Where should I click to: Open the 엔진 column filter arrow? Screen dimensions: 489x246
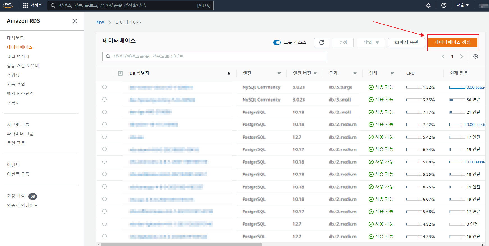pos(279,73)
